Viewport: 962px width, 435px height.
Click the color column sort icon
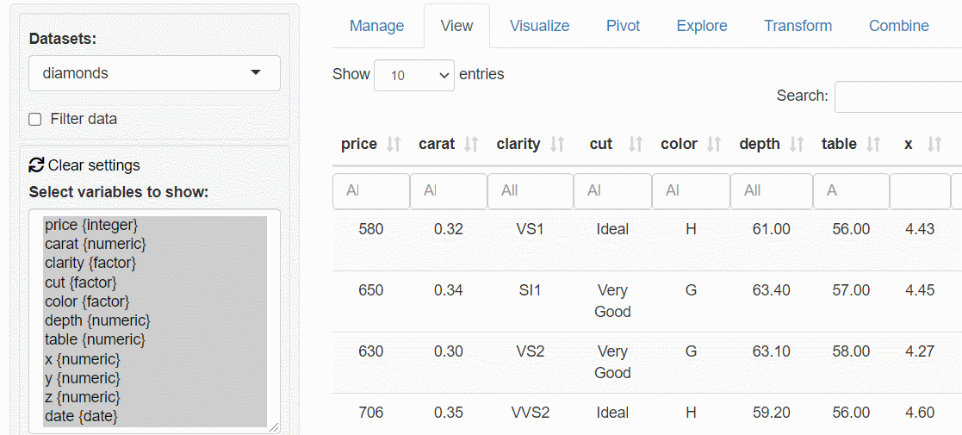pos(714,145)
